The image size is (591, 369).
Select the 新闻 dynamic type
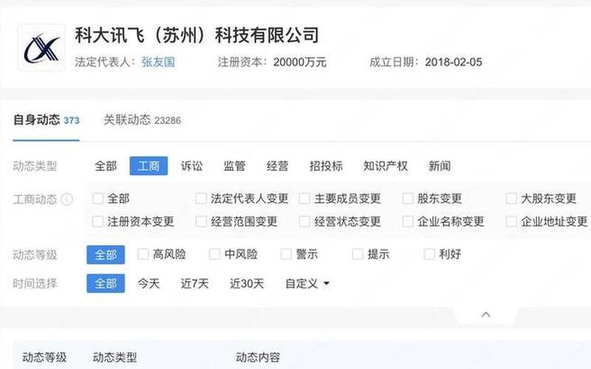click(x=440, y=166)
